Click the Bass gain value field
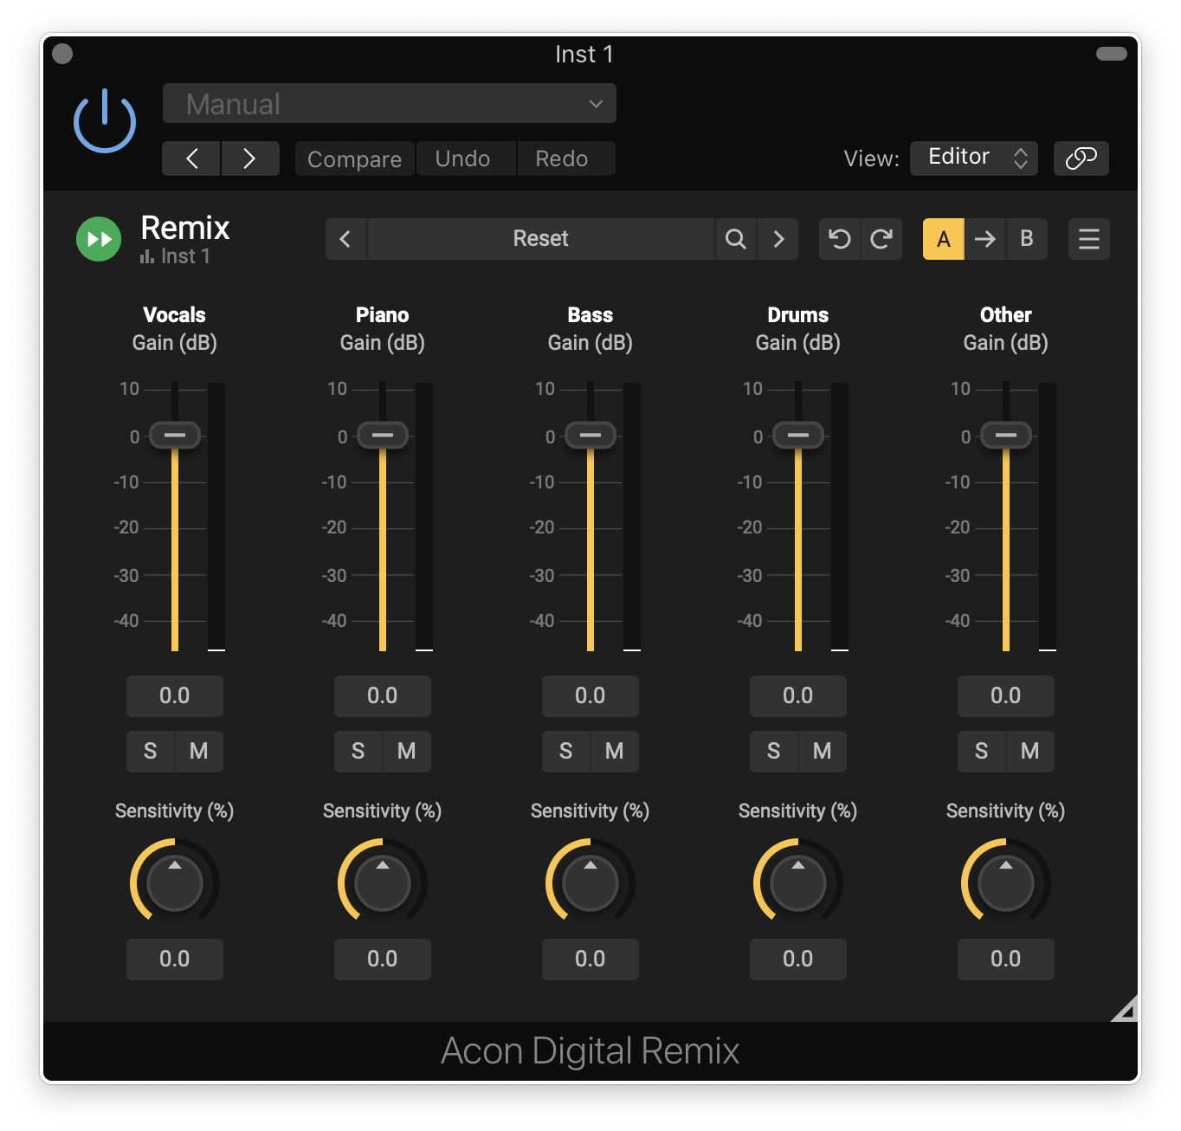 590,696
